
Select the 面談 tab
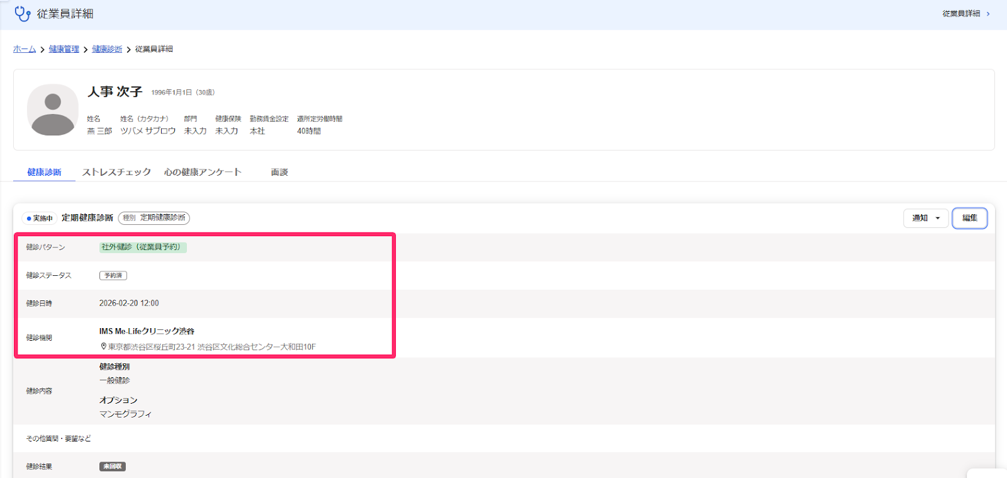point(279,172)
